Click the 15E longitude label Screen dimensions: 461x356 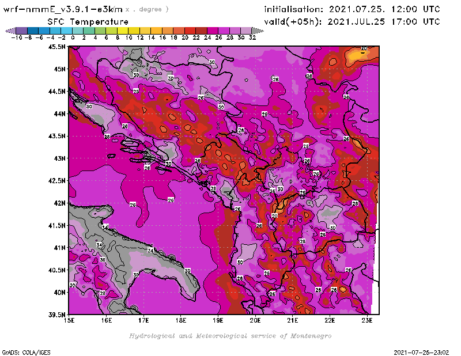tap(69, 320)
